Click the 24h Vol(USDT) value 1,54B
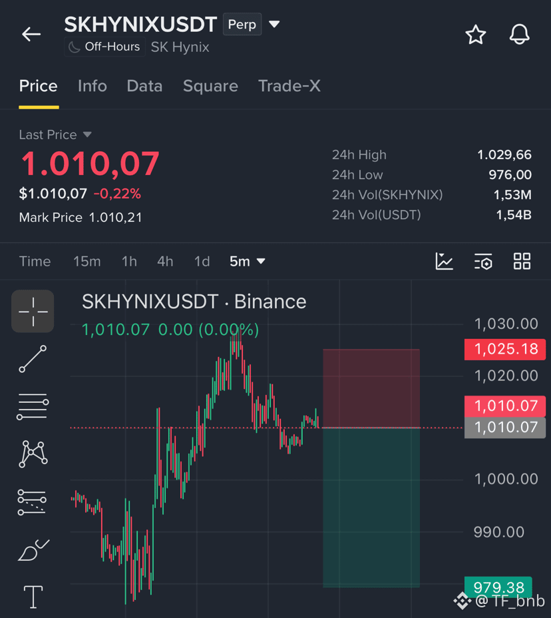This screenshot has width=551, height=618. (514, 215)
